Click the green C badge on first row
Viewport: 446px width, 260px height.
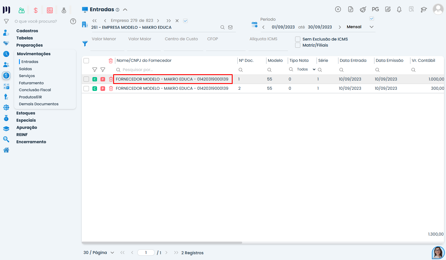(95, 79)
